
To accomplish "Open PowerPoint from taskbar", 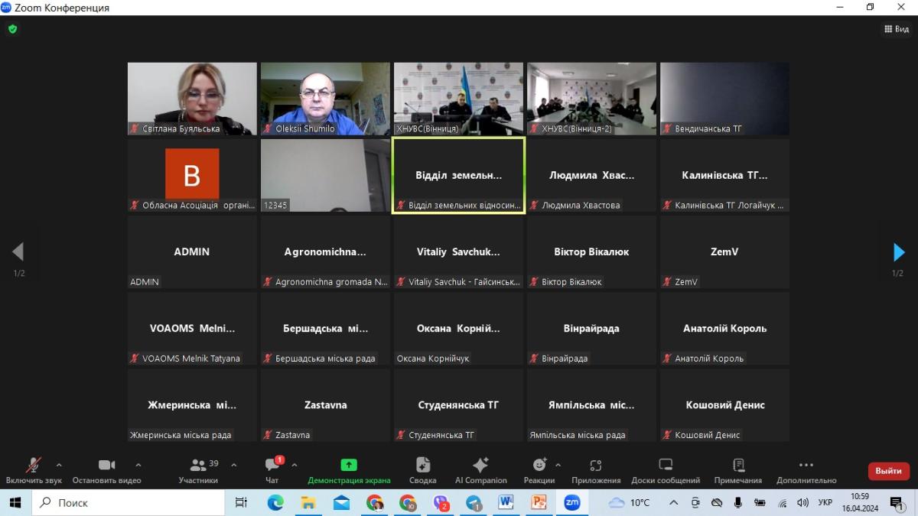I will 539,502.
